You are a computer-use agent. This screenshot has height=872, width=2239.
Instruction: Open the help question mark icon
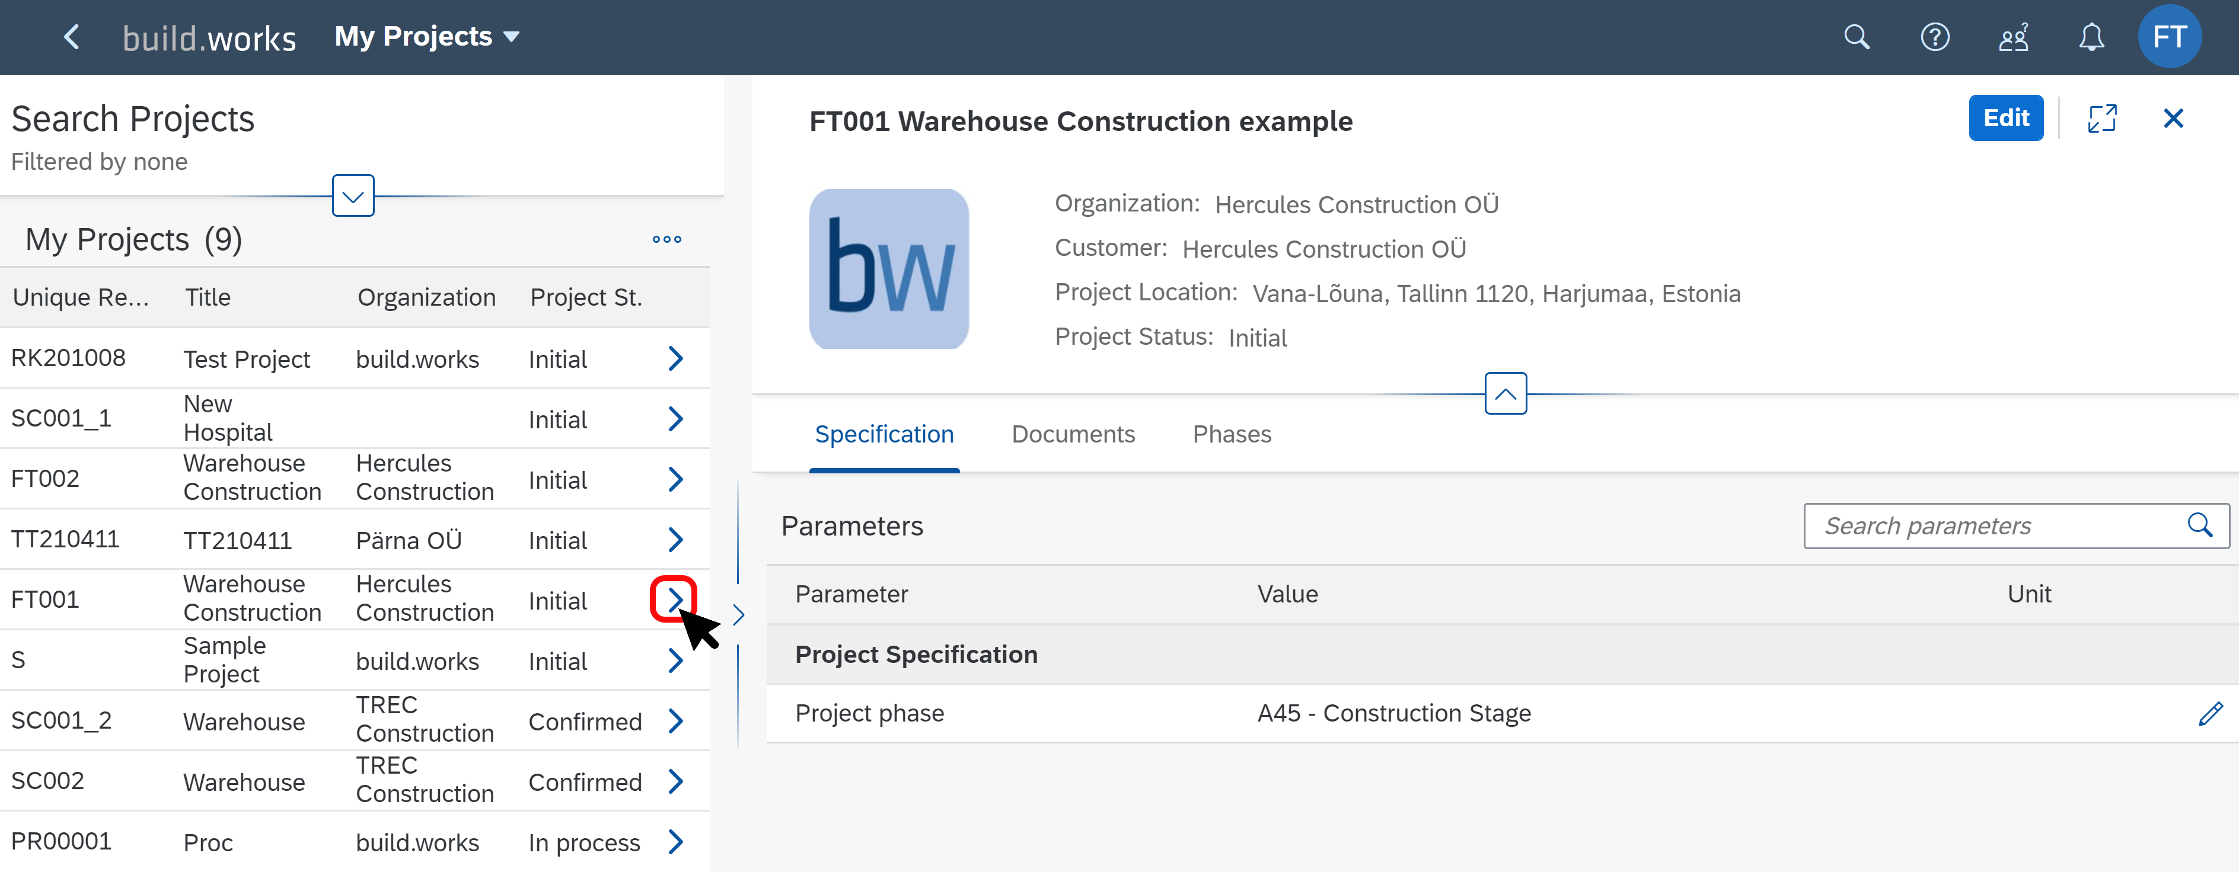(x=1935, y=37)
